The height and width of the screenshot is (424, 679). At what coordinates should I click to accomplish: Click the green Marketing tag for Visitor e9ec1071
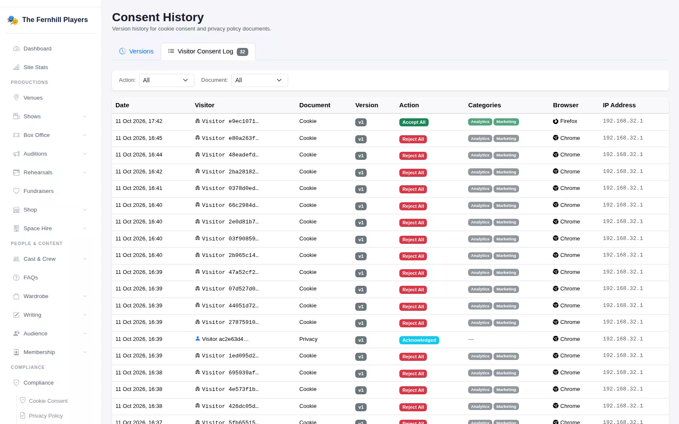click(506, 122)
